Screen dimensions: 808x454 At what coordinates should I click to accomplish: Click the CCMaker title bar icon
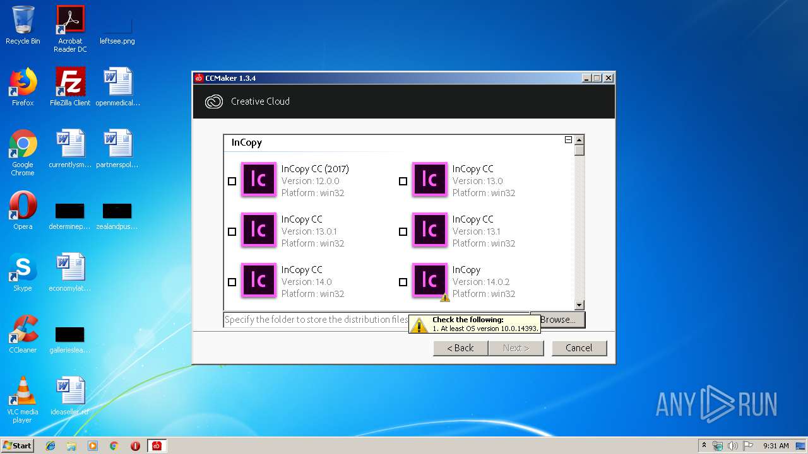199,78
